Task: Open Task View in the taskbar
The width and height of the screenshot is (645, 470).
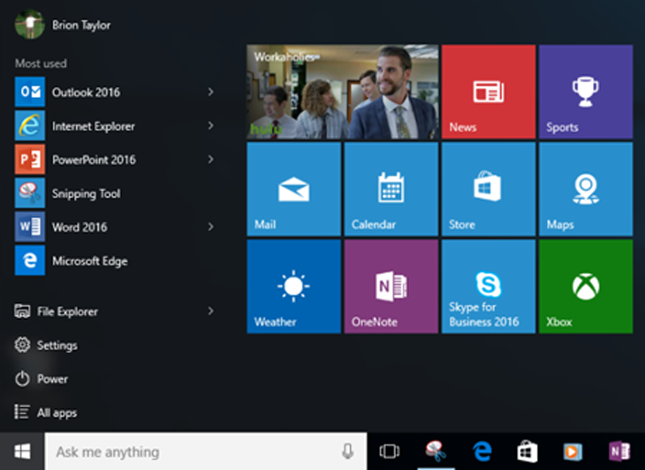Action: (x=389, y=451)
